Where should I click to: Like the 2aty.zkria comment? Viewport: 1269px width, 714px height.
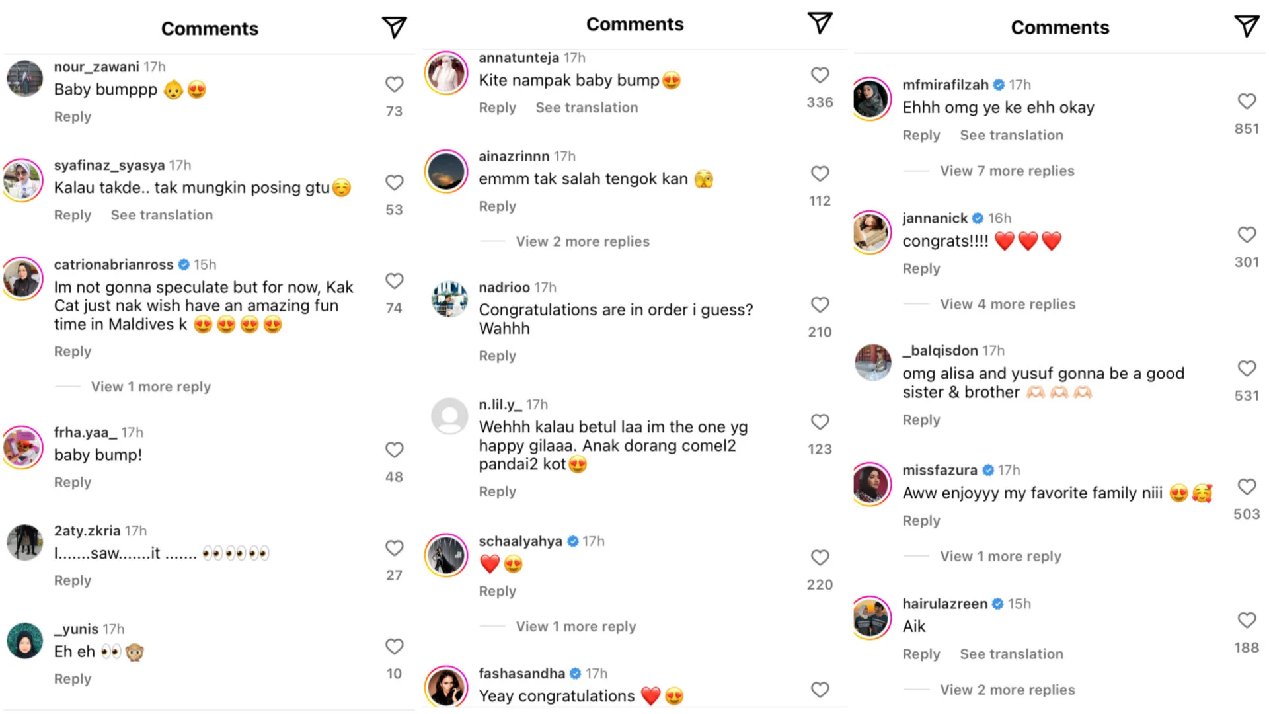[x=395, y=548]
